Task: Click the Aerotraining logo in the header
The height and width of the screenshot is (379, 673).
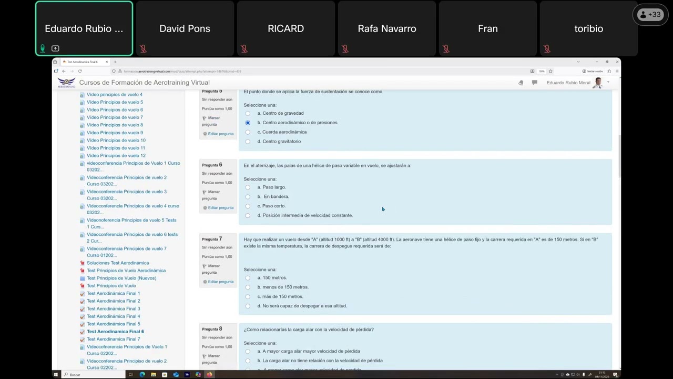Action: point(66,83)
